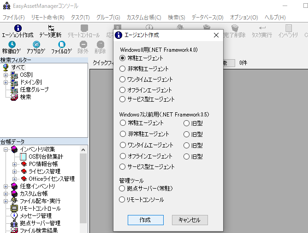The image size is (308, 233).
Task: Click up arrow of 台帳データ scrollbar
Action: point(83,150)
